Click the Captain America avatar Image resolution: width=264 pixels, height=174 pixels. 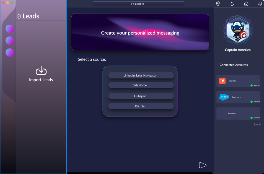[x=237, y=30]
